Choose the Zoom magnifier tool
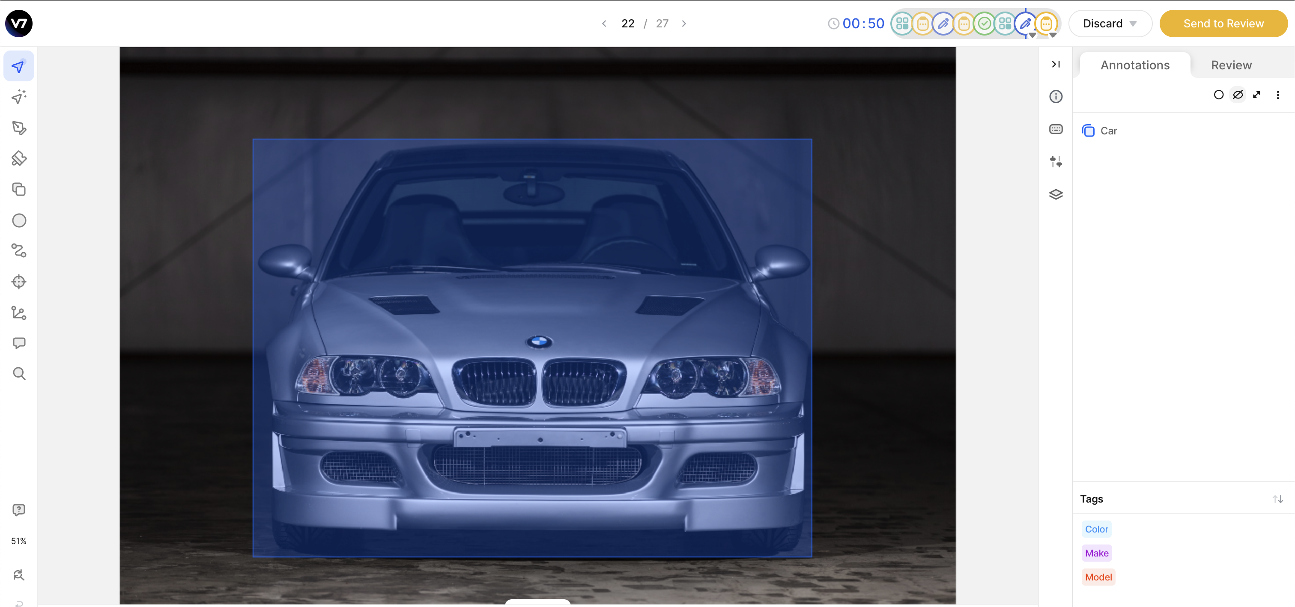This screenshot has height=607, width=1295. click(x=18, y=374)
